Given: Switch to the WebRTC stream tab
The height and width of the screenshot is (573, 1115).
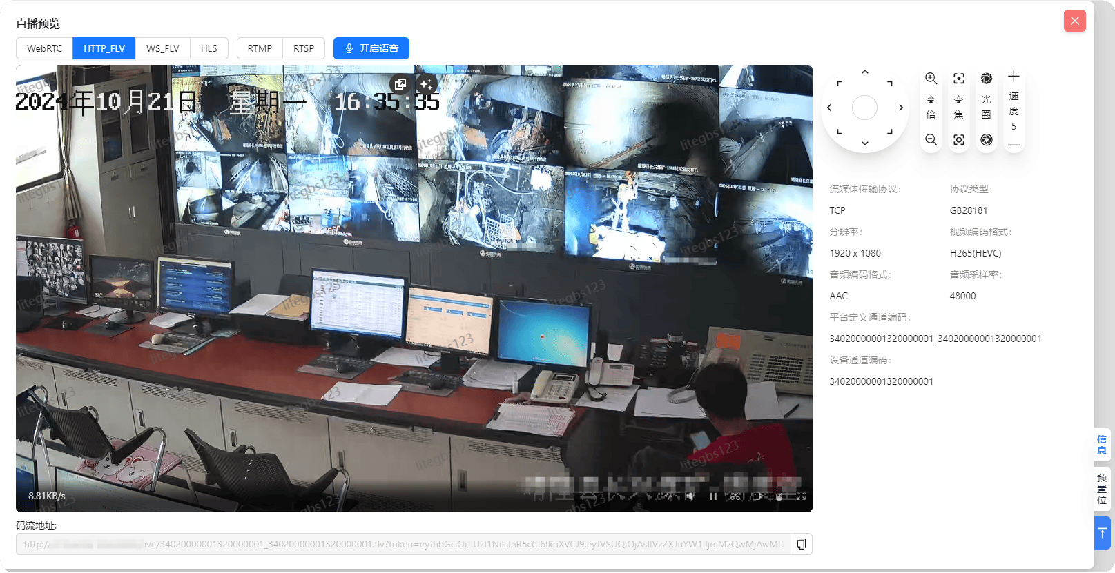Looking at the screenshot, I should [x=44, y=48].
